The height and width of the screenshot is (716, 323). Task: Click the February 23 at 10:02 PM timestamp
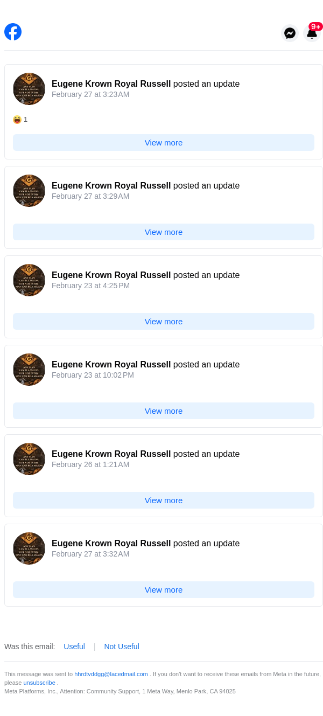93,375
